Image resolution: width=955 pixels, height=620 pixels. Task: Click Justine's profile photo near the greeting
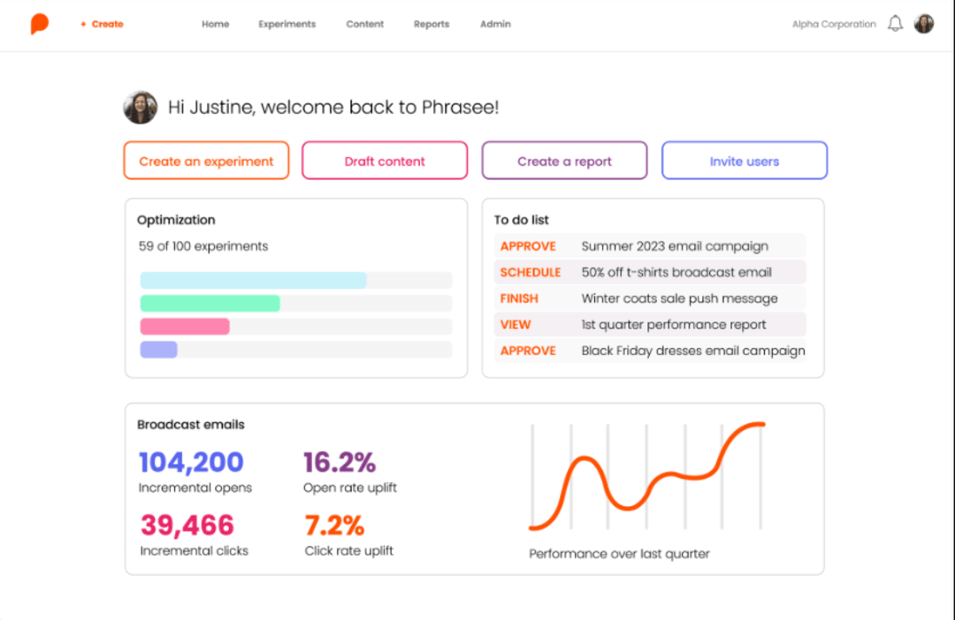coord(140,107)
